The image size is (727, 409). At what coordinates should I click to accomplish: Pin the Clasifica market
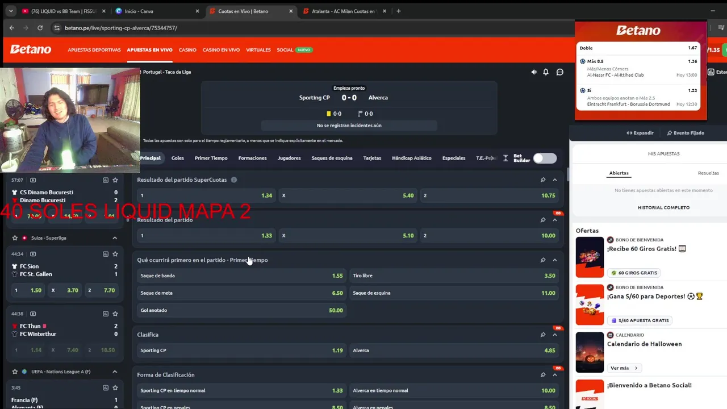pyautogui.click(x=543, y=335)
